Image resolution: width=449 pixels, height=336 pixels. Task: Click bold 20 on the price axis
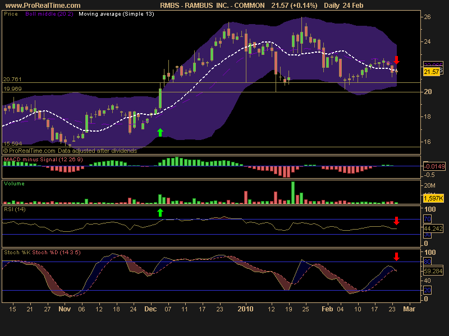(428, 92)
